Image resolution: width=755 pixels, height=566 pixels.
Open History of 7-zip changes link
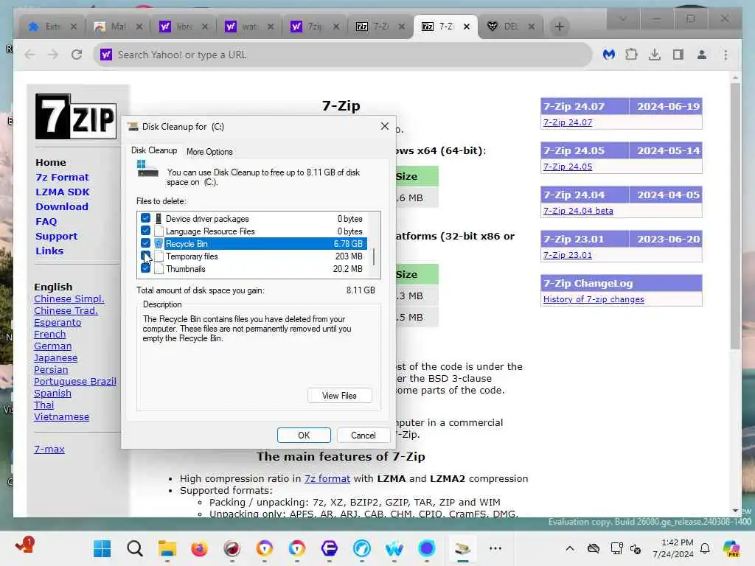tap(594, 299)
